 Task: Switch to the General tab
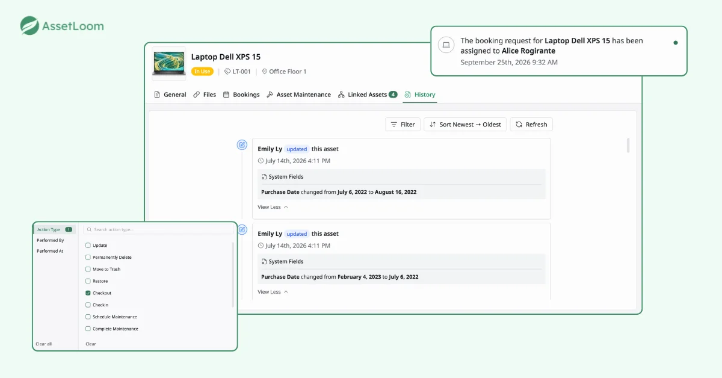[x=170, y=94]
